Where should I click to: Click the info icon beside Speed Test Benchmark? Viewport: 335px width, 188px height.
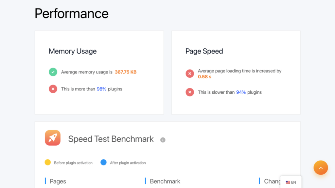(163, 140)
